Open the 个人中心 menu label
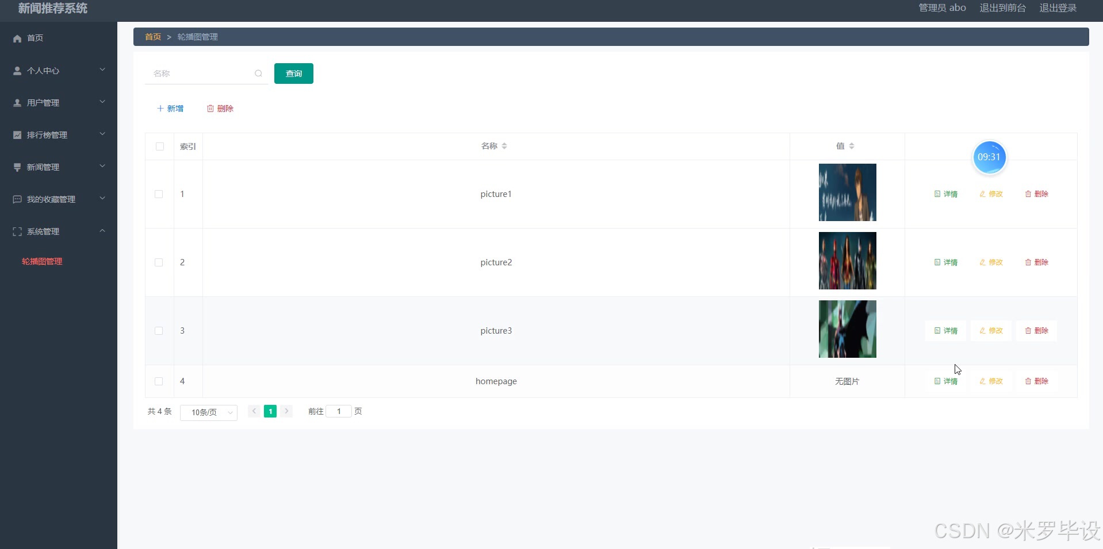1103x549 pixels. click(x=43, y=71)
